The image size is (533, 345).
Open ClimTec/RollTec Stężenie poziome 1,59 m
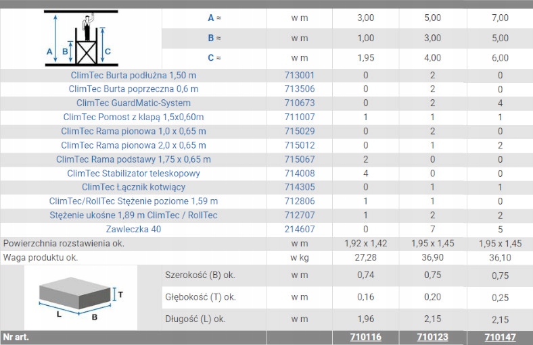(x=133, y=201)
